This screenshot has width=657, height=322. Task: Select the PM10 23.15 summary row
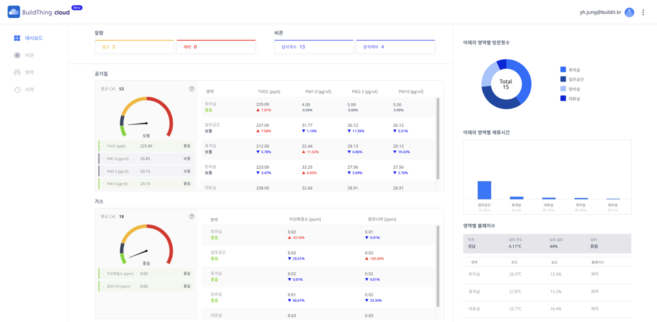146,184
